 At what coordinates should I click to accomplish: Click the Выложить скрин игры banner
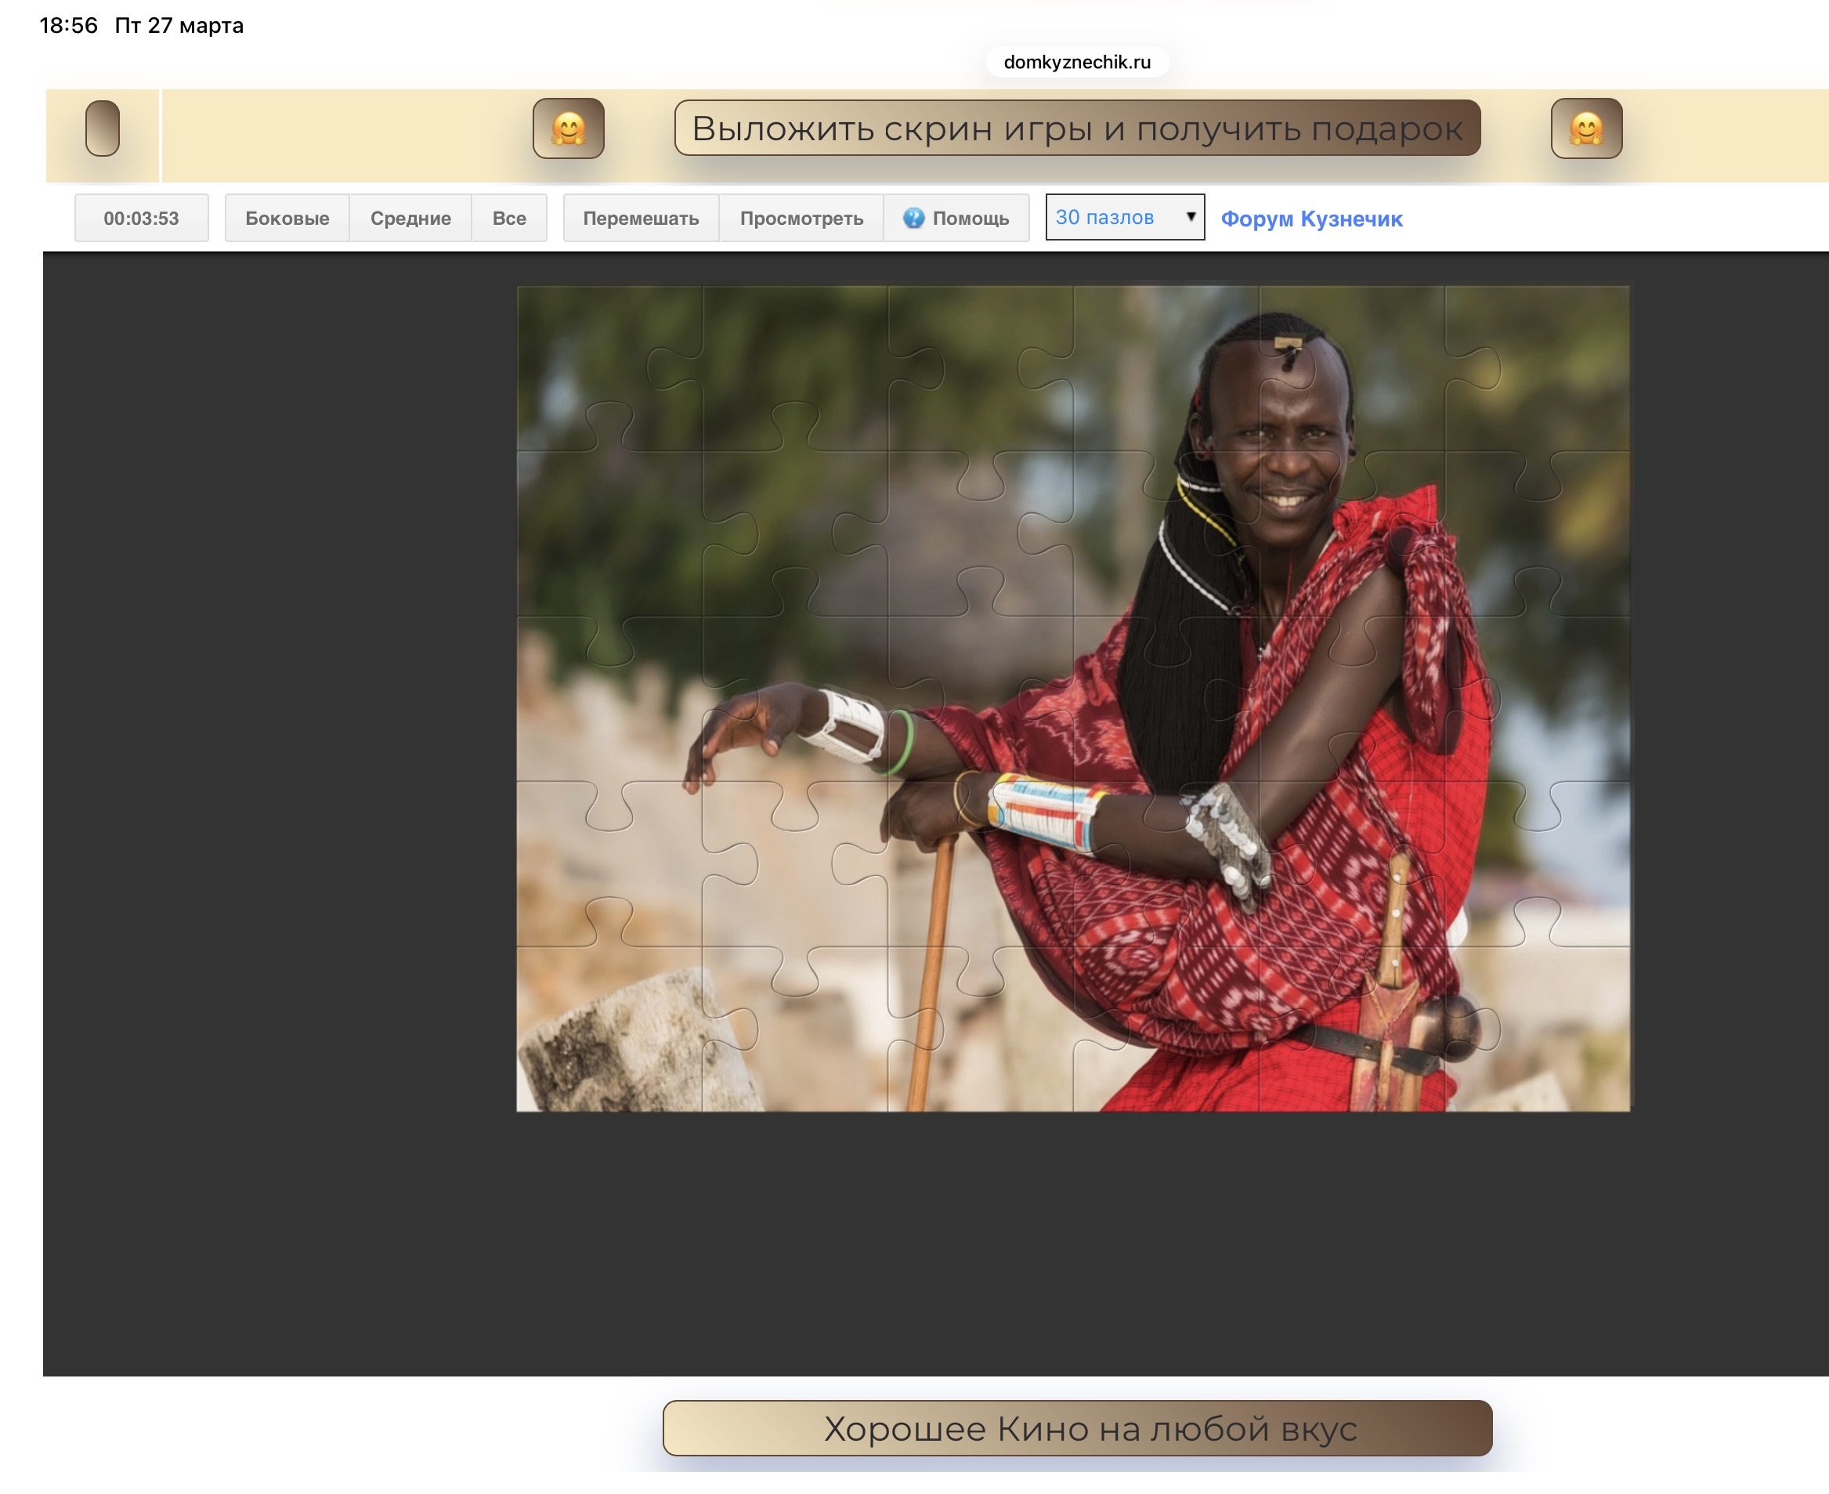1076,128
